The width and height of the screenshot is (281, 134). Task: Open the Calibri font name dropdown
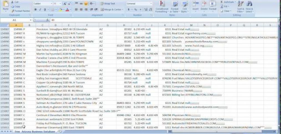(52, 4)
